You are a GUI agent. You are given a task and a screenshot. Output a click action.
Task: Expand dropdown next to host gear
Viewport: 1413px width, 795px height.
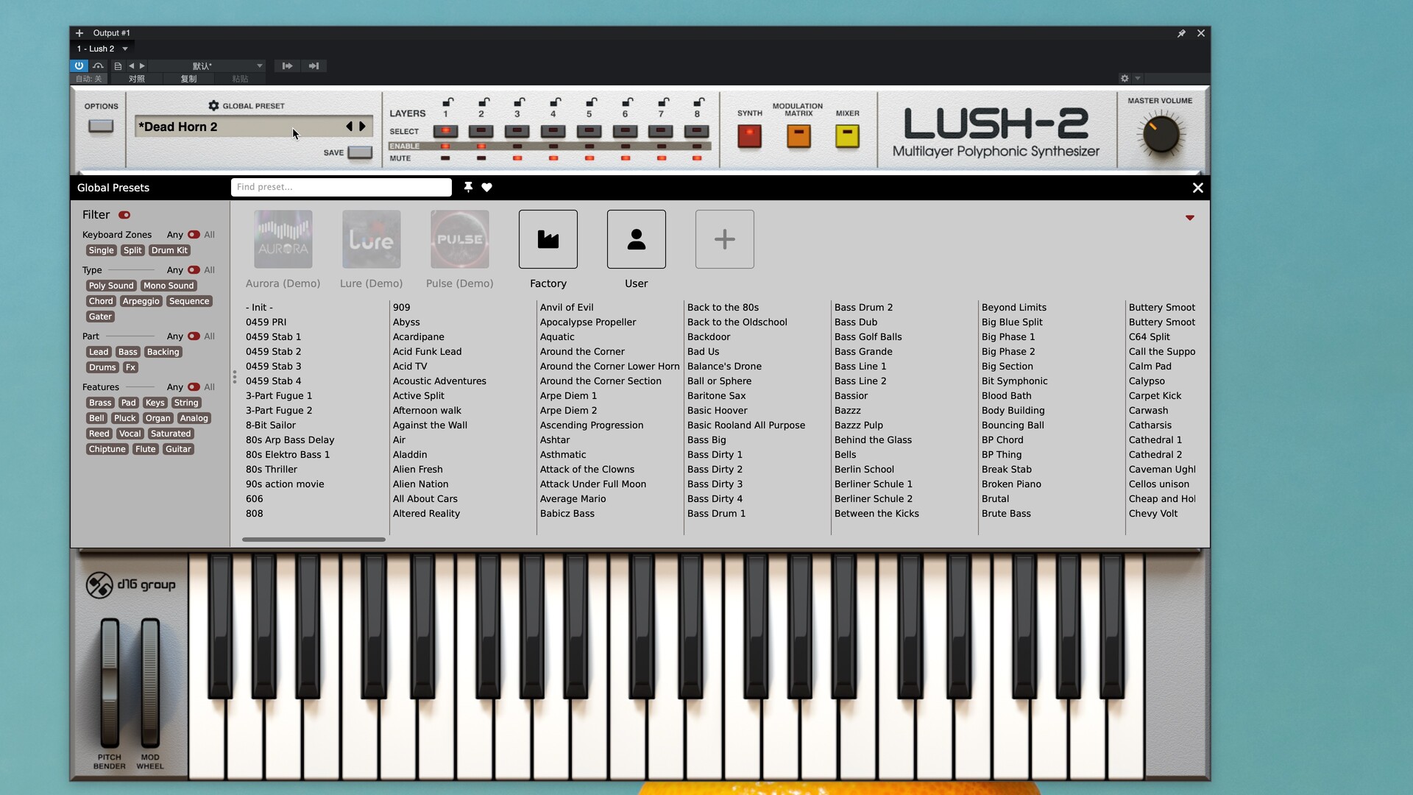1138,78
